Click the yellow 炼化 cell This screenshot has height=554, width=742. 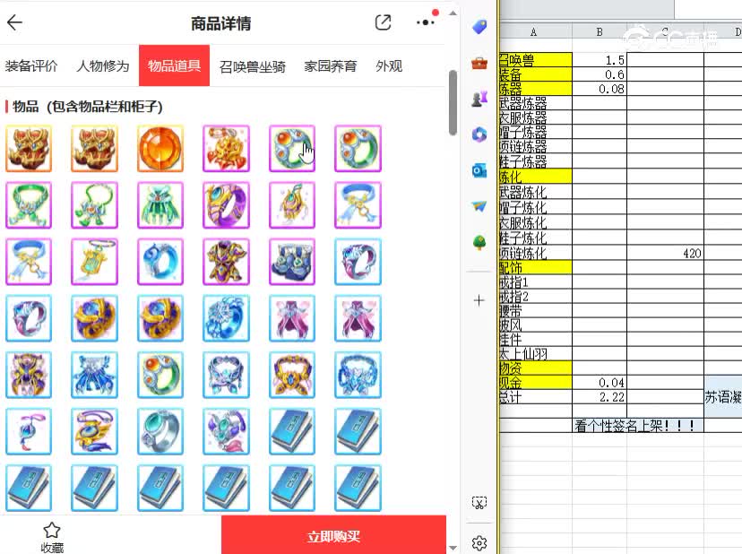pyautogui.click(x=536, y=177)
